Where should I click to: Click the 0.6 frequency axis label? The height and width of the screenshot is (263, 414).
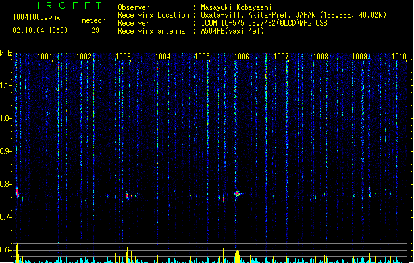5,250
